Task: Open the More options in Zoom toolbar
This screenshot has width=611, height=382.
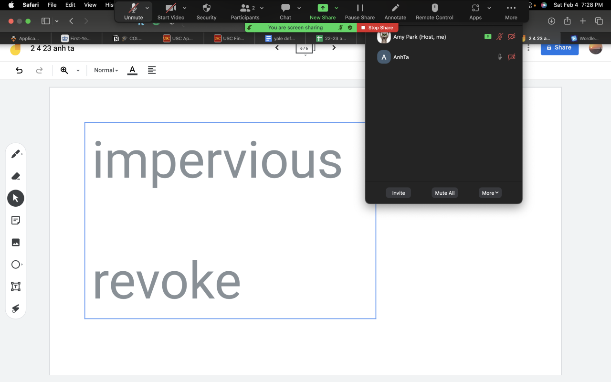Action: tap(511, 11)
